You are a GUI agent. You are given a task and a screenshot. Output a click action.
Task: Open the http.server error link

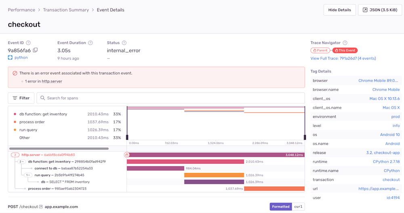point(52,81)
